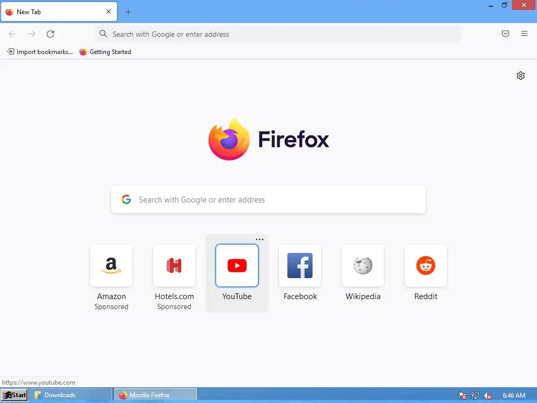Click the forward navigation arrow
Viewport: 537px width, 403px height.
pos(31,34)
